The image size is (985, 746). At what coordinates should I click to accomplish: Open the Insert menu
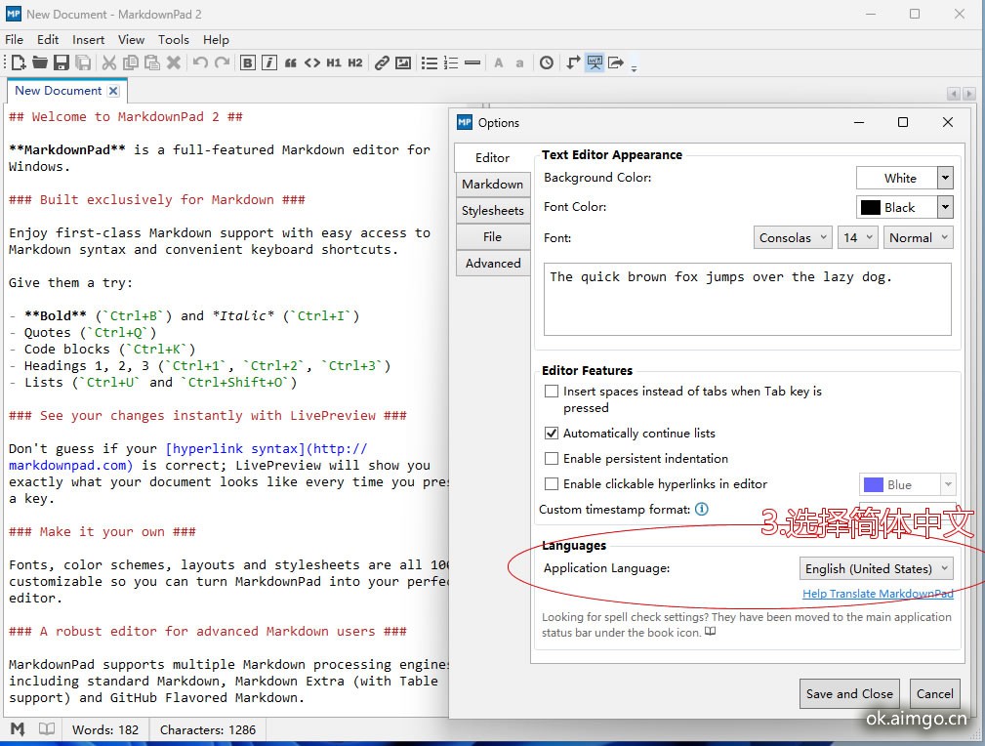click(x=89, y=40)
